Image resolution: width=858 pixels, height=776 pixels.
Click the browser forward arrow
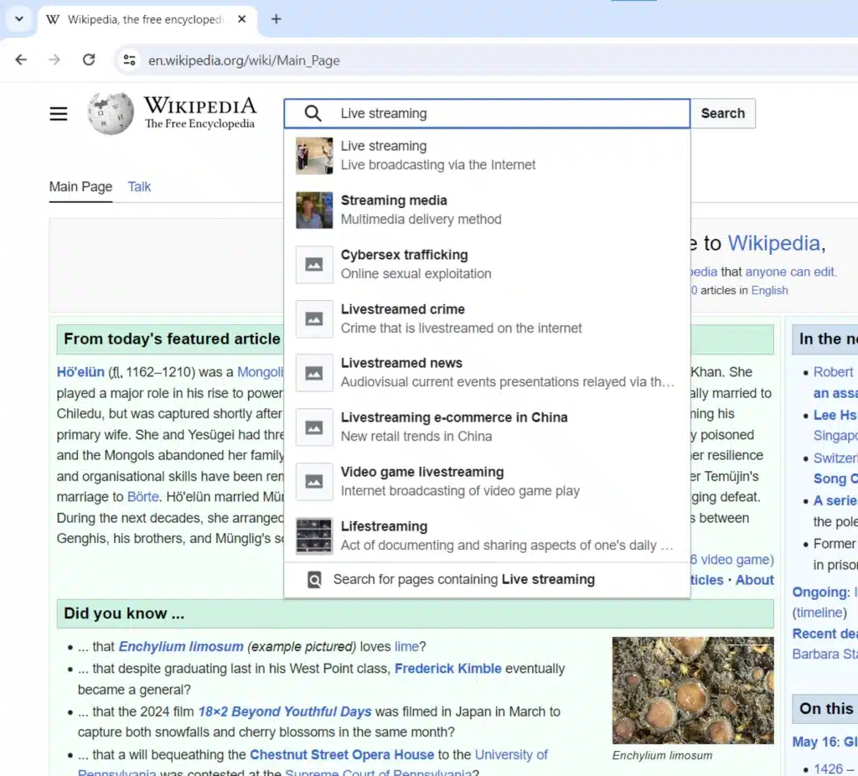coord(54,59)
